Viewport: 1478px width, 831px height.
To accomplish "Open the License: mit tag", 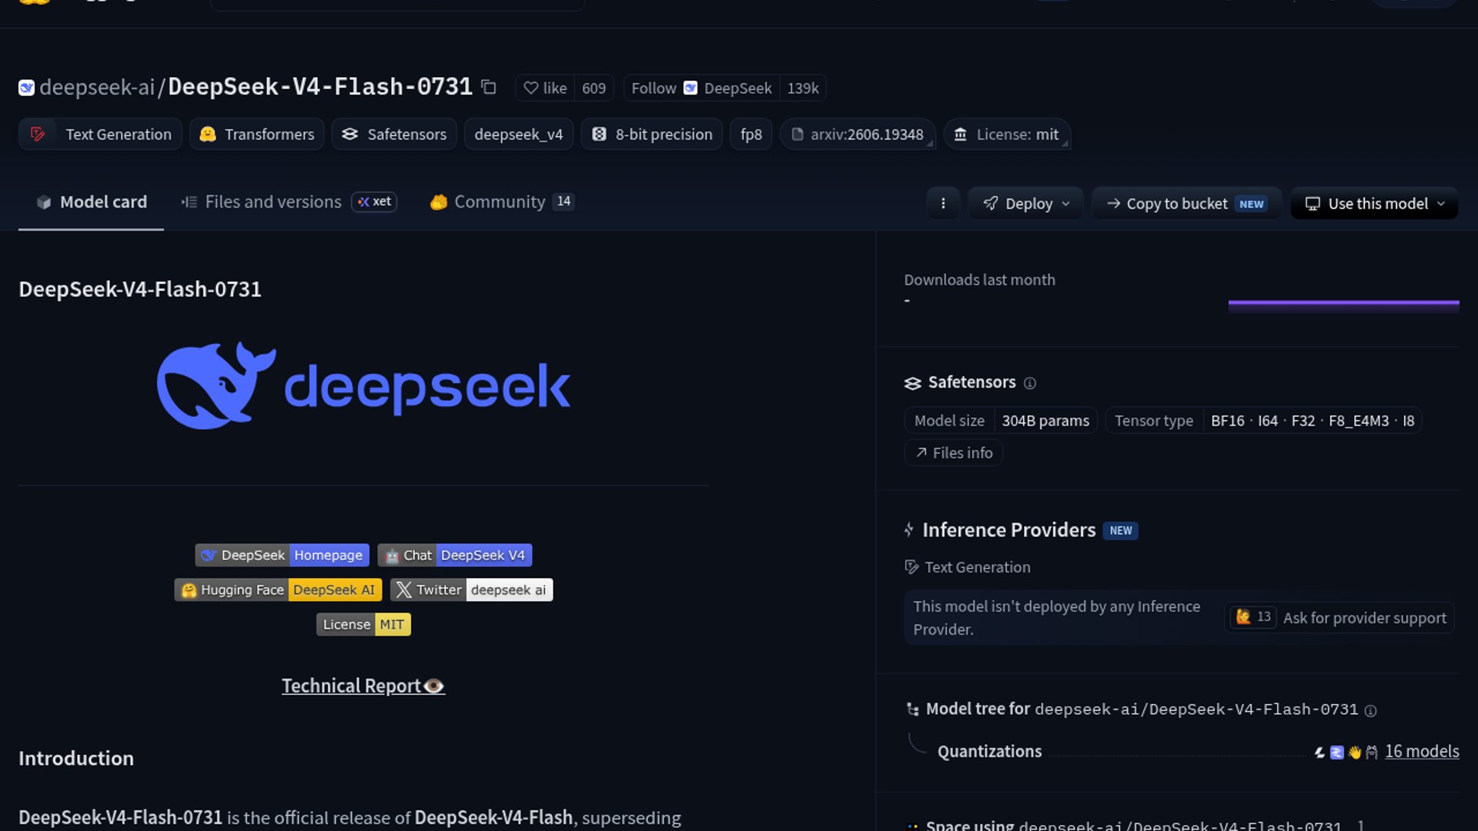I will [x=1007, y=134].
